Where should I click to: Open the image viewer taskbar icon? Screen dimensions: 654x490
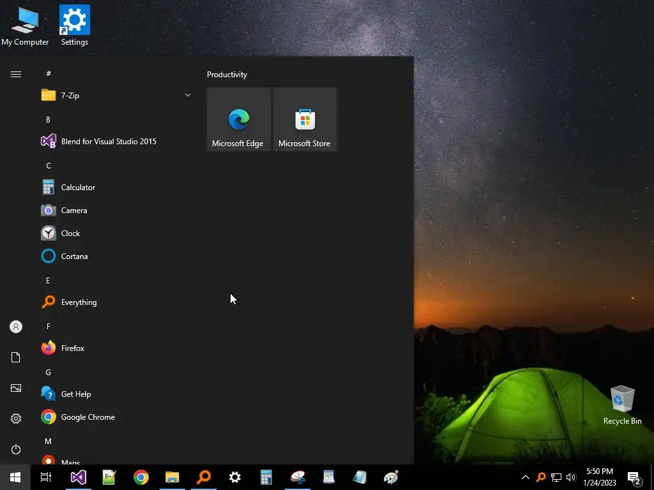click(329, 477)
